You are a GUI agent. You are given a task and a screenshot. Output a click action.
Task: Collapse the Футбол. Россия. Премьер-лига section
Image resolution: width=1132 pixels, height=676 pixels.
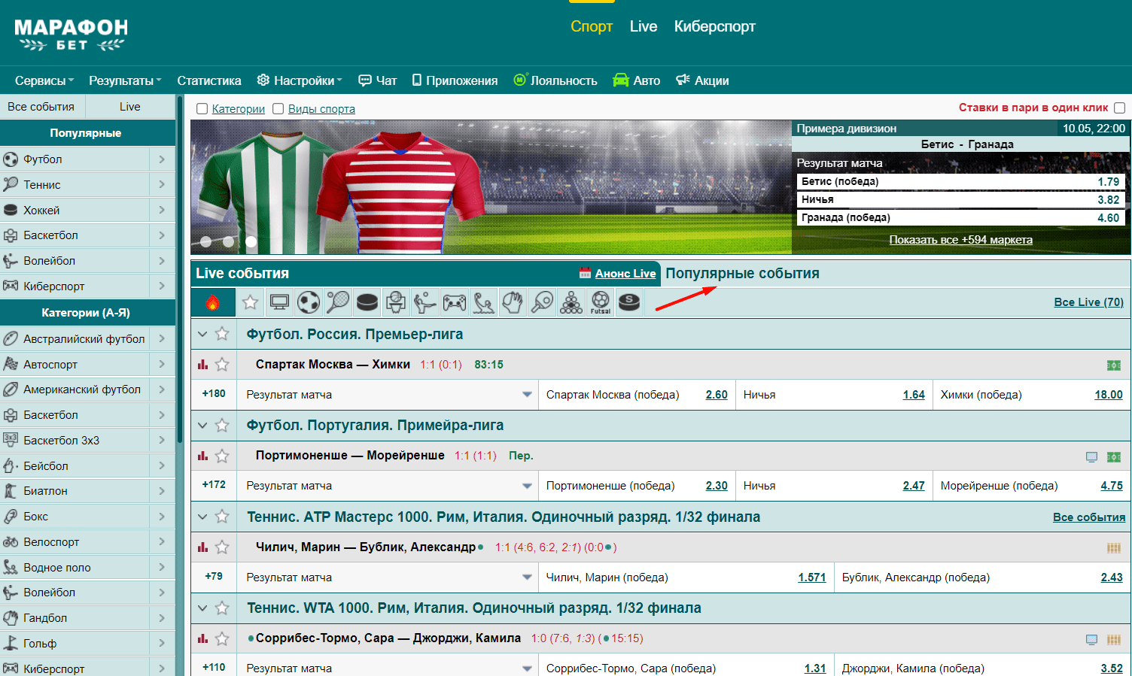click(202, 334)
